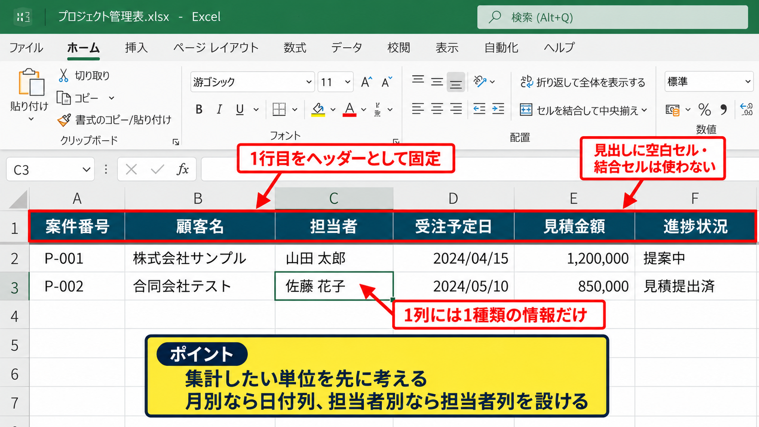
Task: Expand the fill color palette arrow
Action: click(333, 109)
